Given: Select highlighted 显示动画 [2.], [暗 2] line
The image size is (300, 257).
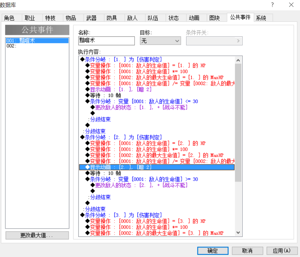Looking at the screenshot, I should pos(157,167).
